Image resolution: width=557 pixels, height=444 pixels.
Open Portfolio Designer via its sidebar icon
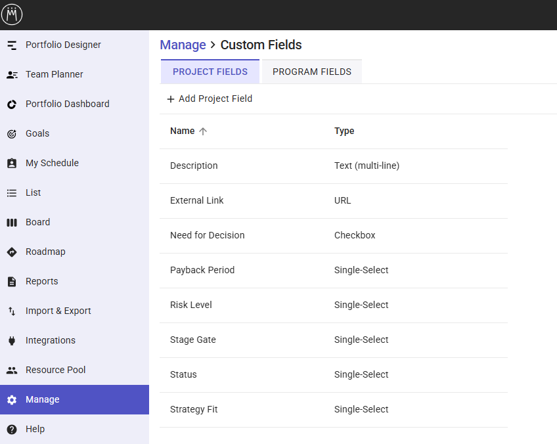(12, 45)
